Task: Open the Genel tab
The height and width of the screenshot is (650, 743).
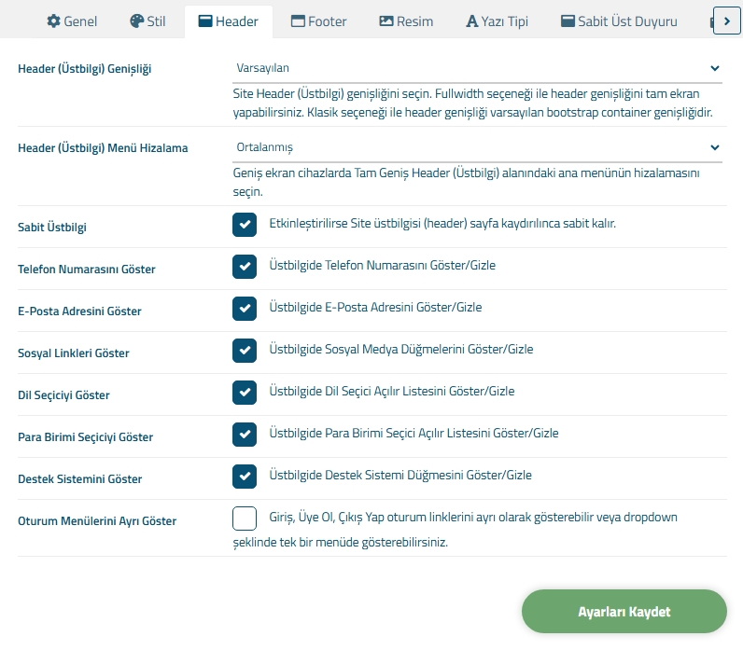Action: coord(72,21)
